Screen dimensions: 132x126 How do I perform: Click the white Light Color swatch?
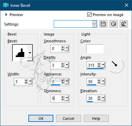pos(95,49)
